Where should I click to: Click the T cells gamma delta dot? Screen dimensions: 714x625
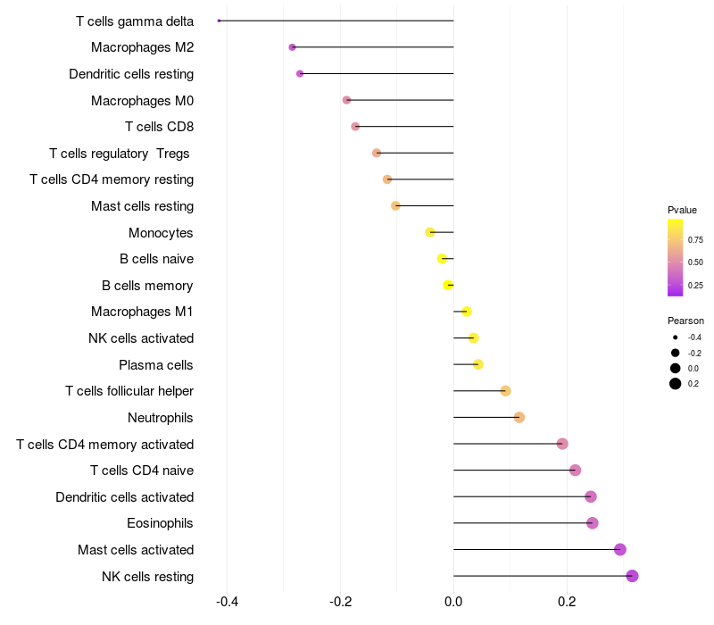click(219, 21)
